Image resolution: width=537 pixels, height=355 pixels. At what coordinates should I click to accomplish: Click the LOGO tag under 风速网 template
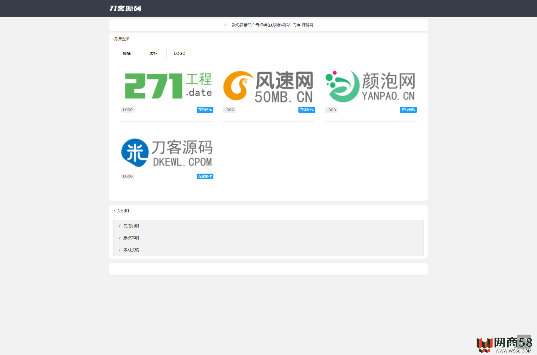[x=229, y=110]
